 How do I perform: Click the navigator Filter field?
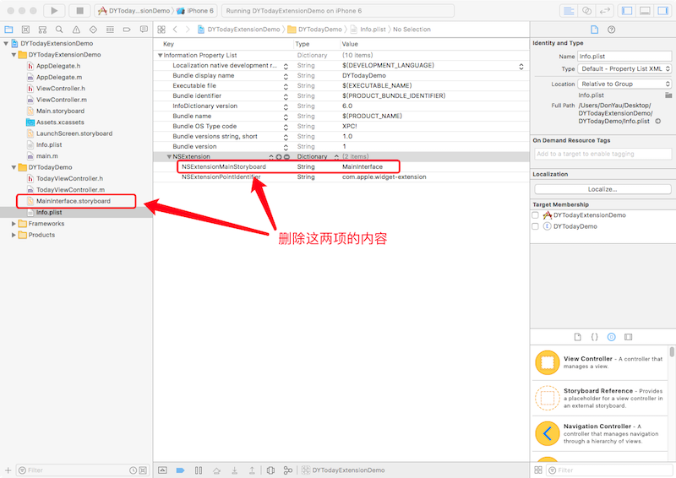(x=78, y=470)
